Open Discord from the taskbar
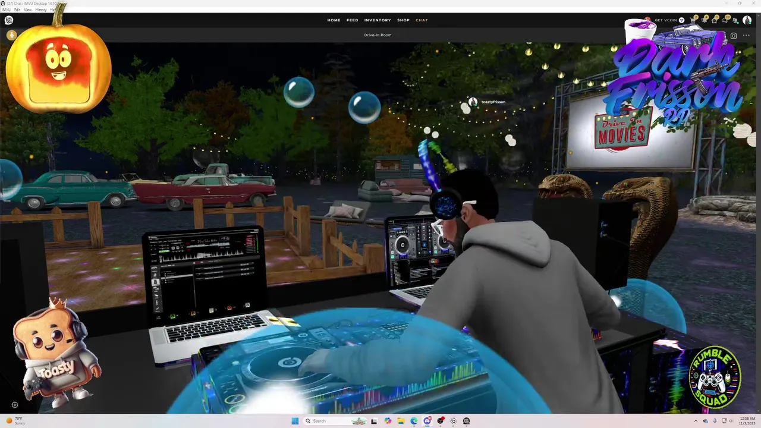This screenshot has height=428, width=761. 427,421
